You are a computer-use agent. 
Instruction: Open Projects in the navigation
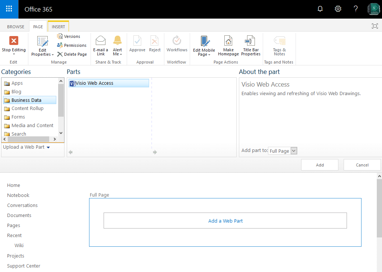[x=16, y=256]
